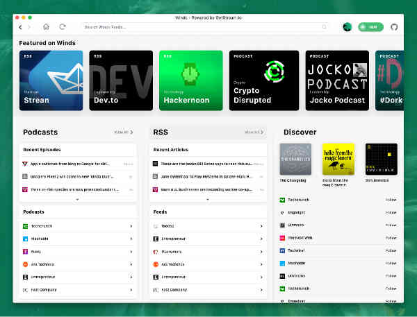Open the 99% Invisible cover
This screenshot has height=317, width=417.
coord(381,159)
